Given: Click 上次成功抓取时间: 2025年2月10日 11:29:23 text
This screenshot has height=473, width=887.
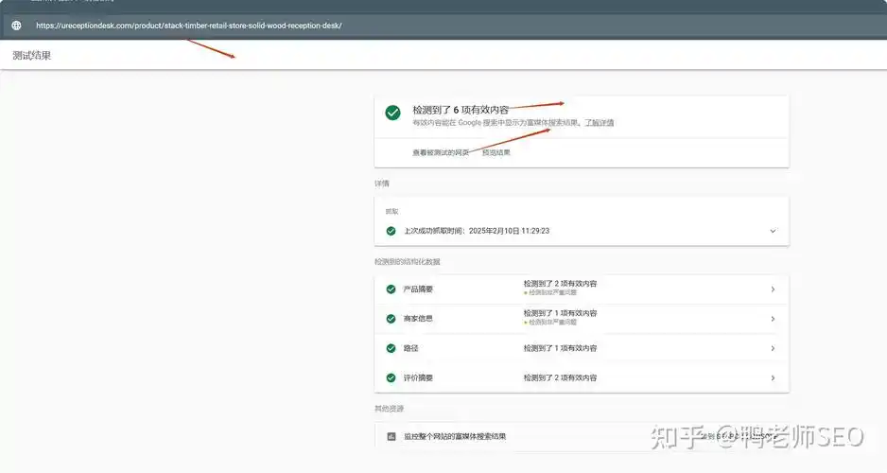Looking at the screenshot, I should pos(477,231).
